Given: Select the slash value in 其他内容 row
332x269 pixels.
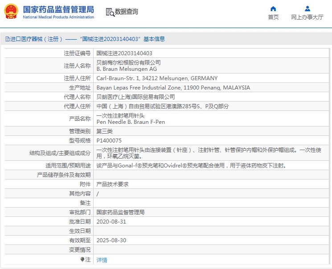Looking at the screenshot, I should (98, 194).
